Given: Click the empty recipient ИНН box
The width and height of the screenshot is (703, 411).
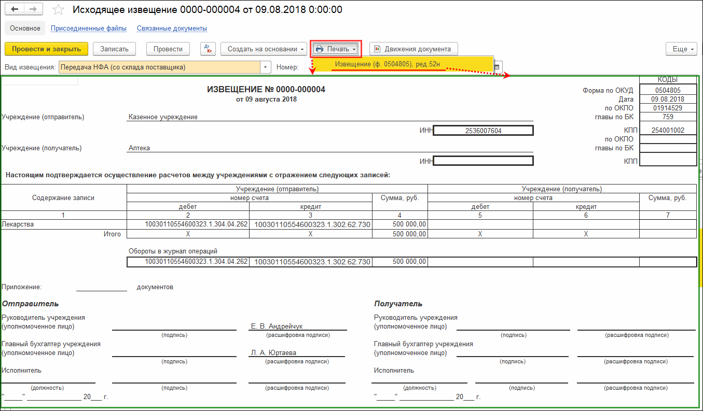Looking at the screenshot, I should [x=483, y=161].
